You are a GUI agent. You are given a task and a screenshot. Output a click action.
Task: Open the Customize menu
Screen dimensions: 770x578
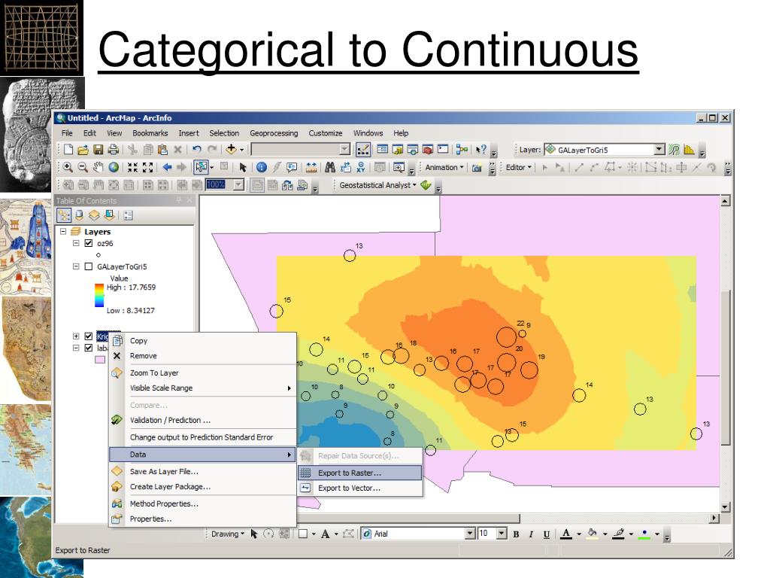325,133
